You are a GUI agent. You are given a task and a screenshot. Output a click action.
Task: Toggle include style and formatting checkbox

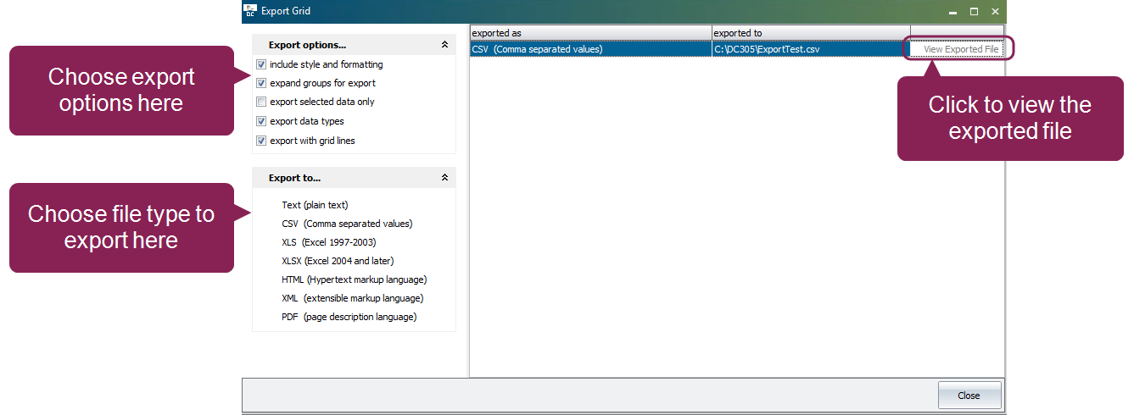(x=261, y=64)
